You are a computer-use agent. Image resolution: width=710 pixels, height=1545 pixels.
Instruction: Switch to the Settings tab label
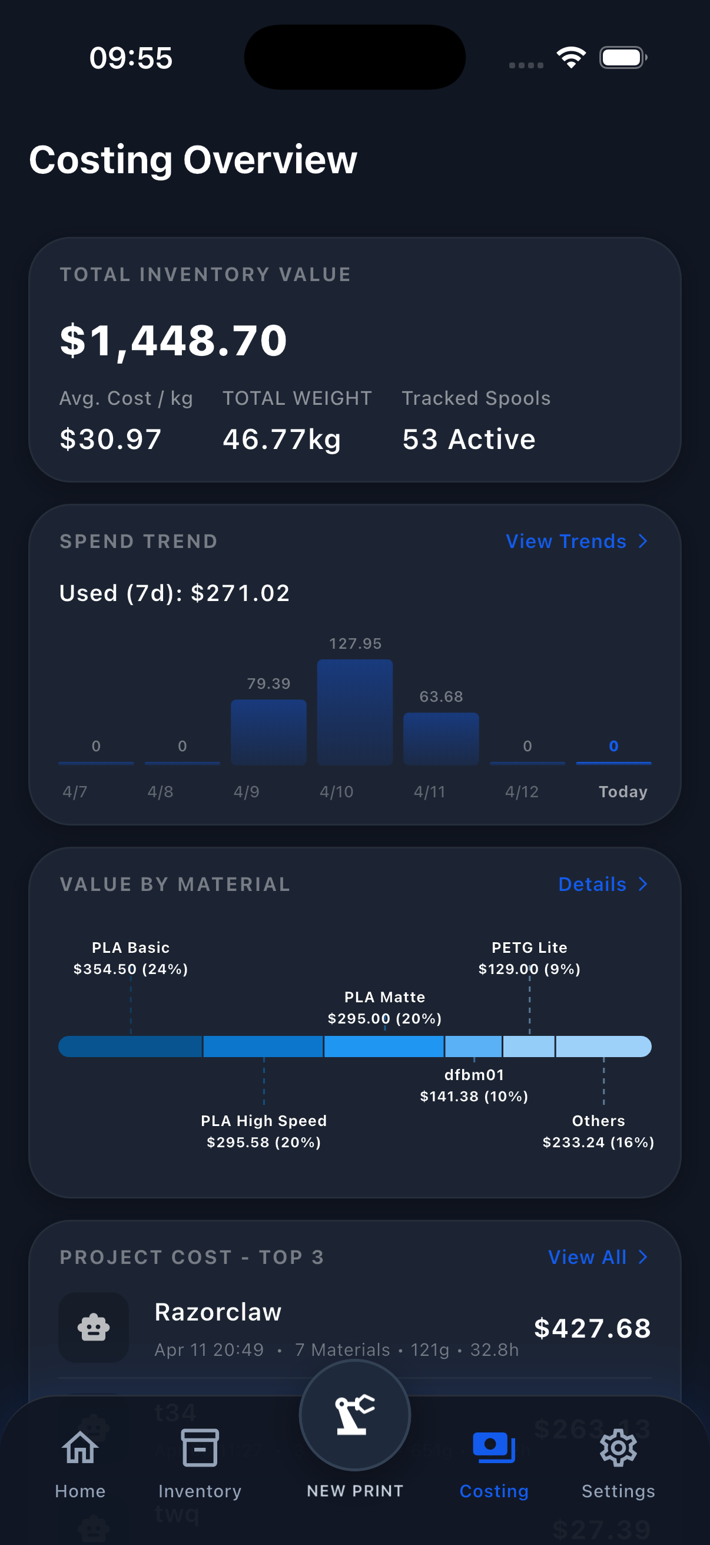(618, 1491)
